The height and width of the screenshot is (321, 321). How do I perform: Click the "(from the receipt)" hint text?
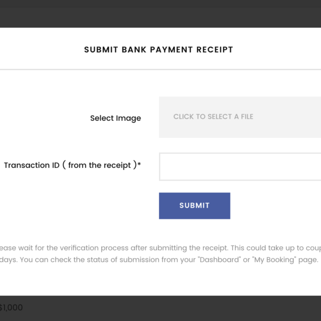[x=100, y=165]
